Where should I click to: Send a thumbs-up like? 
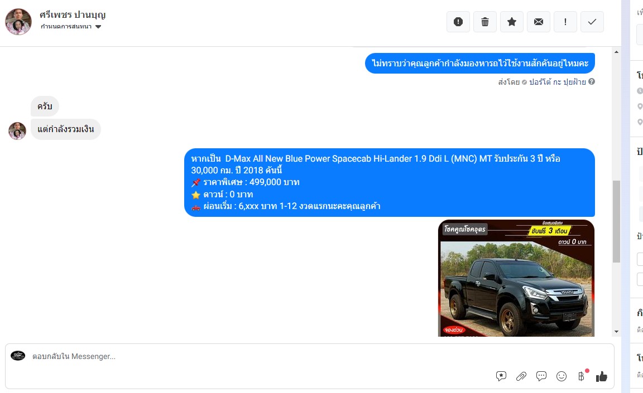[602, 376]
